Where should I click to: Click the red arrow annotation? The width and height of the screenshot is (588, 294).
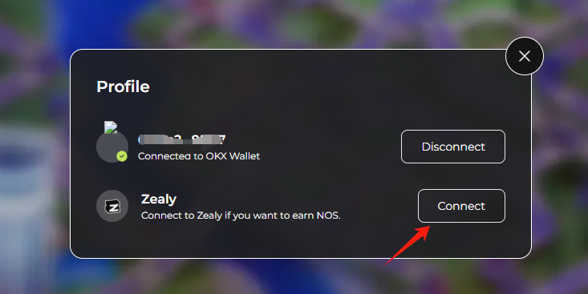[408, 245]
